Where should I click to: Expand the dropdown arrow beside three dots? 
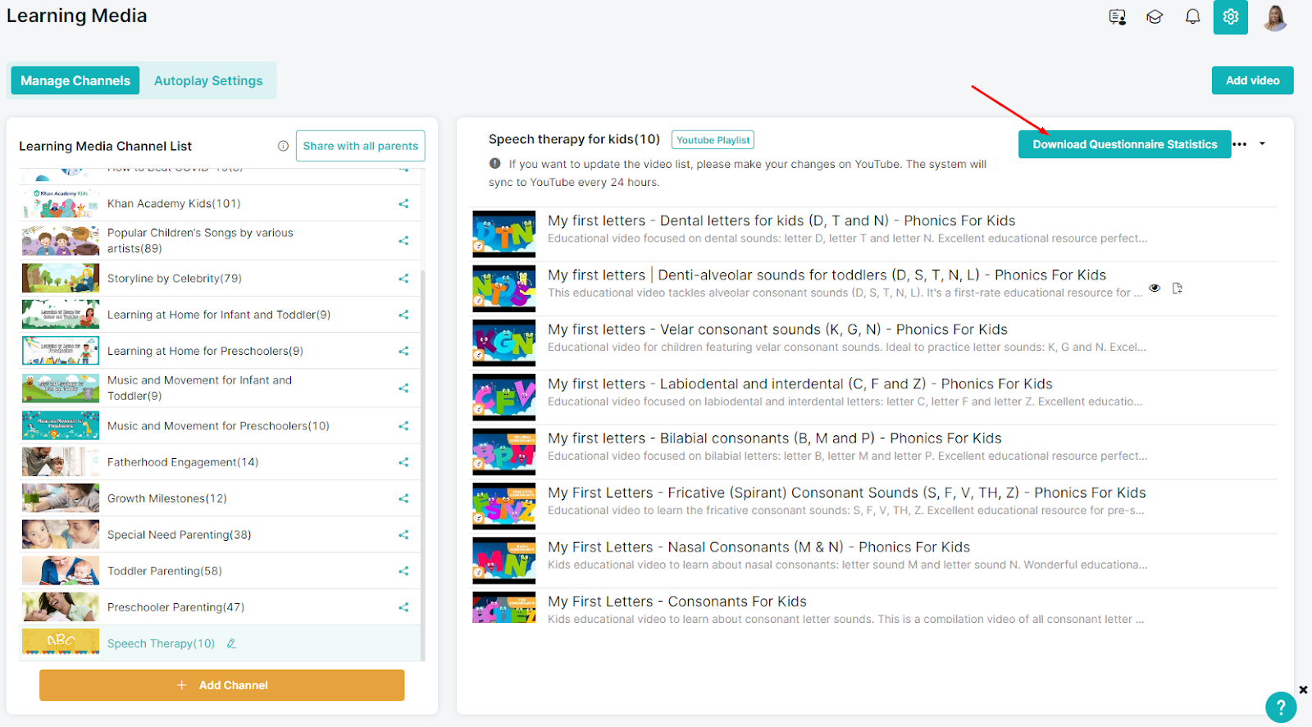(1263, 144)
